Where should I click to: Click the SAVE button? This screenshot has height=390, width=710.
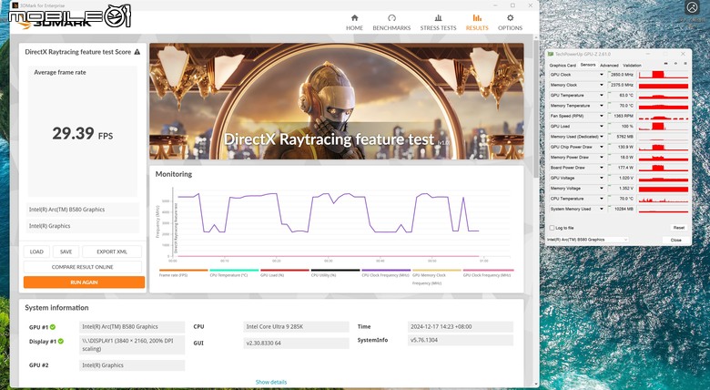(x=66, y=251)
